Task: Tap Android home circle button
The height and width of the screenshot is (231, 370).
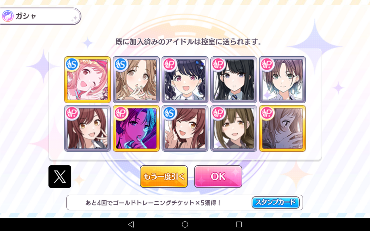Action: [x=185, y=224]
